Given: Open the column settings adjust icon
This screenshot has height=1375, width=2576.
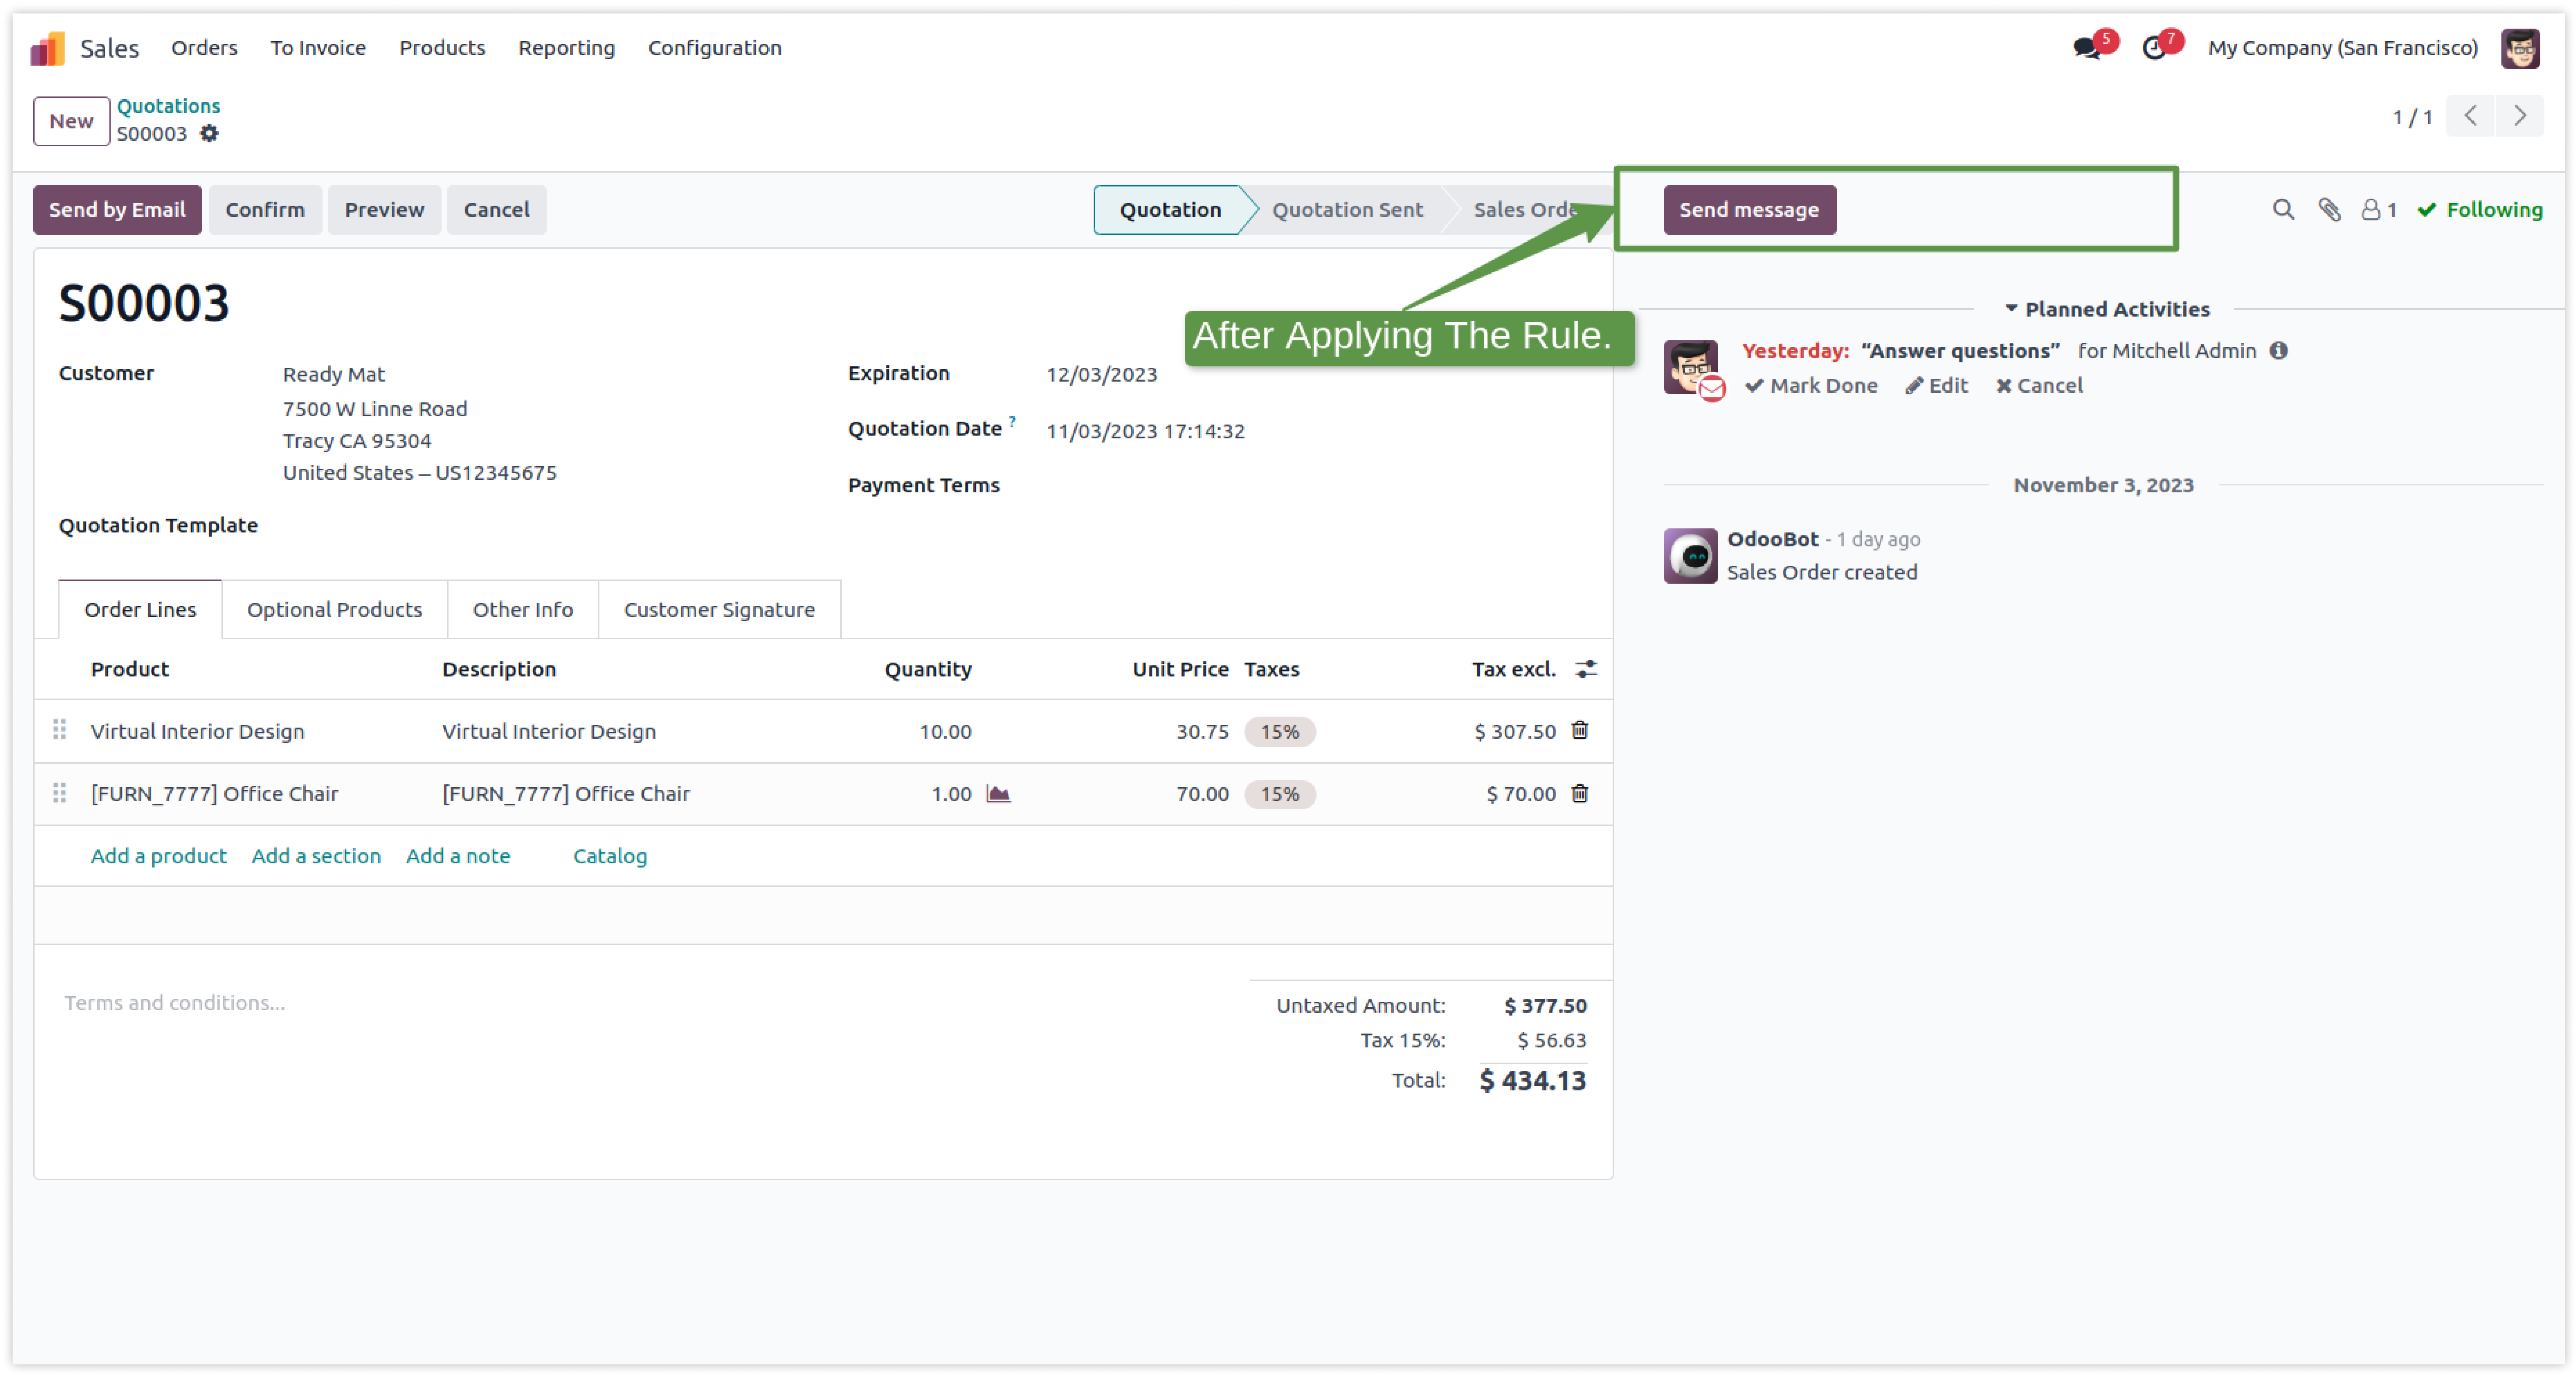Looking at the screenshot, I should click(x=1586, y=669).
